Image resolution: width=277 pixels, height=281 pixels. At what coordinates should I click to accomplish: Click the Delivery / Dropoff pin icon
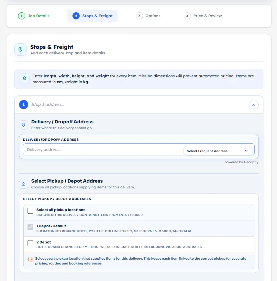coord(24,125)
